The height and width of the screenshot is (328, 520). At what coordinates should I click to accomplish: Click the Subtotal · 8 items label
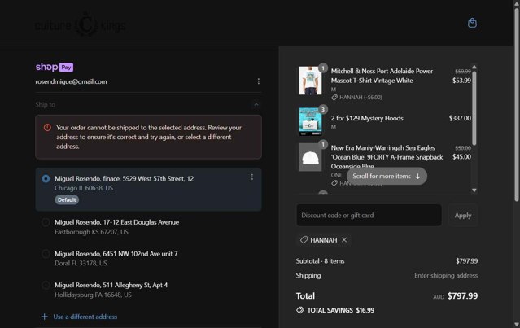tap(320, 261)
